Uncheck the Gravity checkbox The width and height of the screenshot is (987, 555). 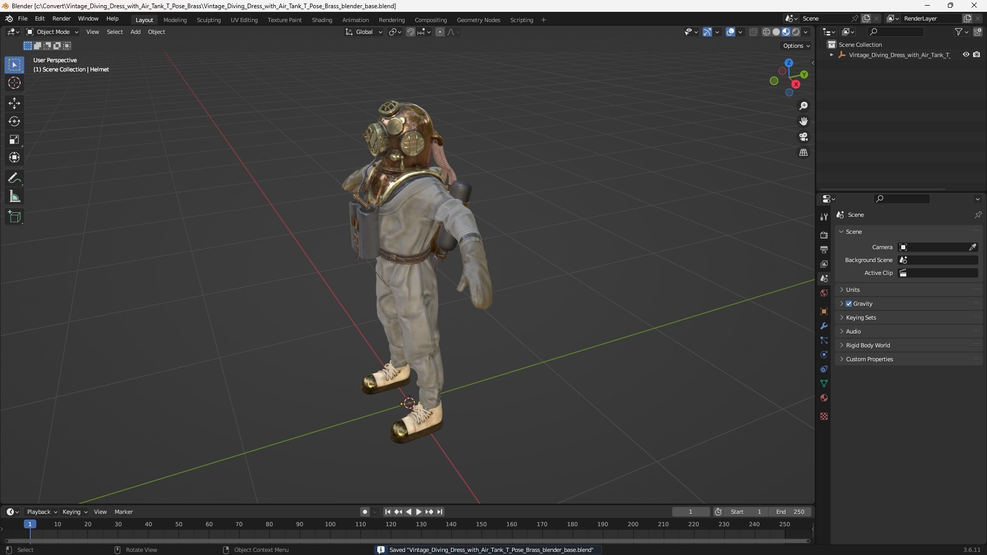tap(849, 304)
